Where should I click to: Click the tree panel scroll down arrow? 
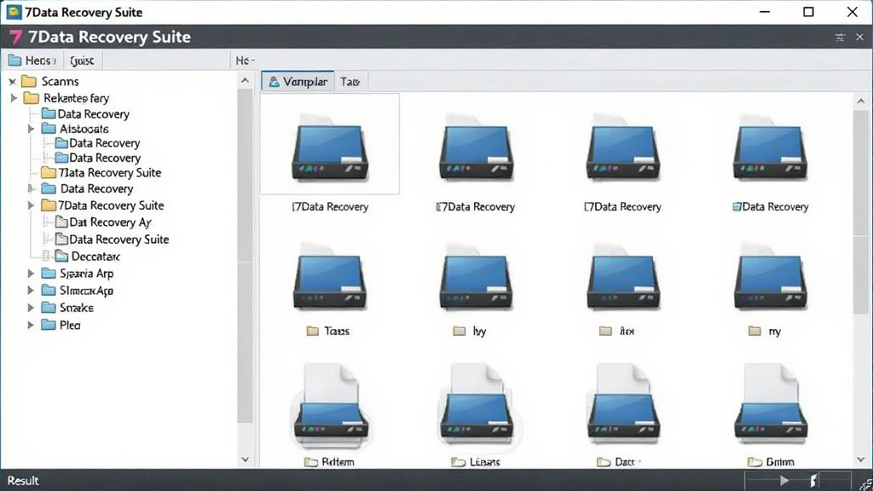(x=245, y=459)
